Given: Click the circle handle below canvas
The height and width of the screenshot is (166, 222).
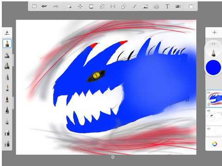Looking at the screenshot, I should click(x=113, y=157).
